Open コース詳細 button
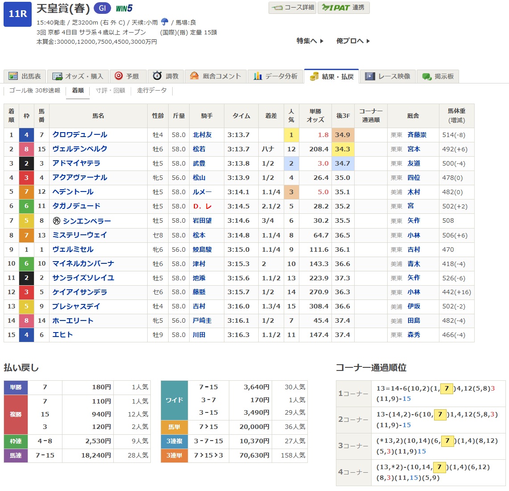 click(x=293, y=8)
